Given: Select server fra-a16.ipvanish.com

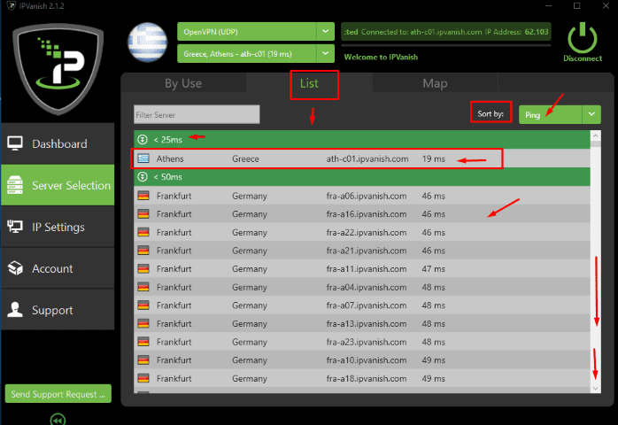Looking at the screenshot, I should click(x=362, y=213).
